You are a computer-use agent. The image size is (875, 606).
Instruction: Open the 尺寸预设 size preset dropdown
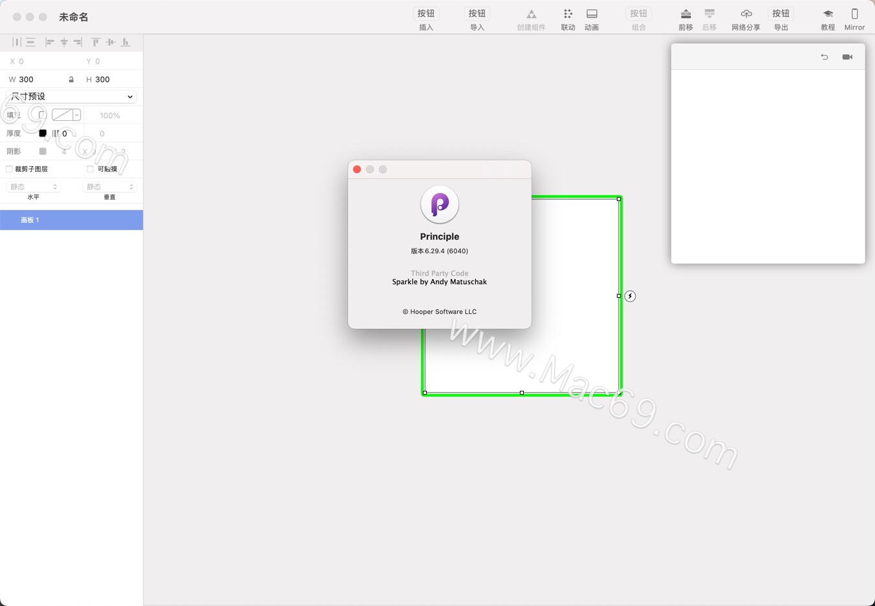coord(70,96)
